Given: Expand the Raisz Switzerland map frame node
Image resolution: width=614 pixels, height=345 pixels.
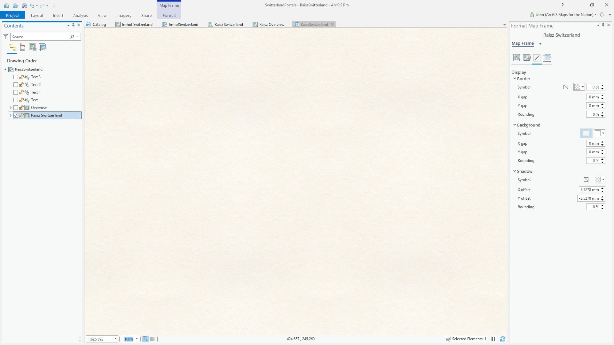Looking at the screenshot, I should click(11, 115).
